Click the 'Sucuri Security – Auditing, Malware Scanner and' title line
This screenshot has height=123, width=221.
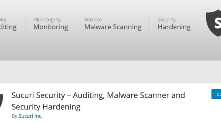98,95
